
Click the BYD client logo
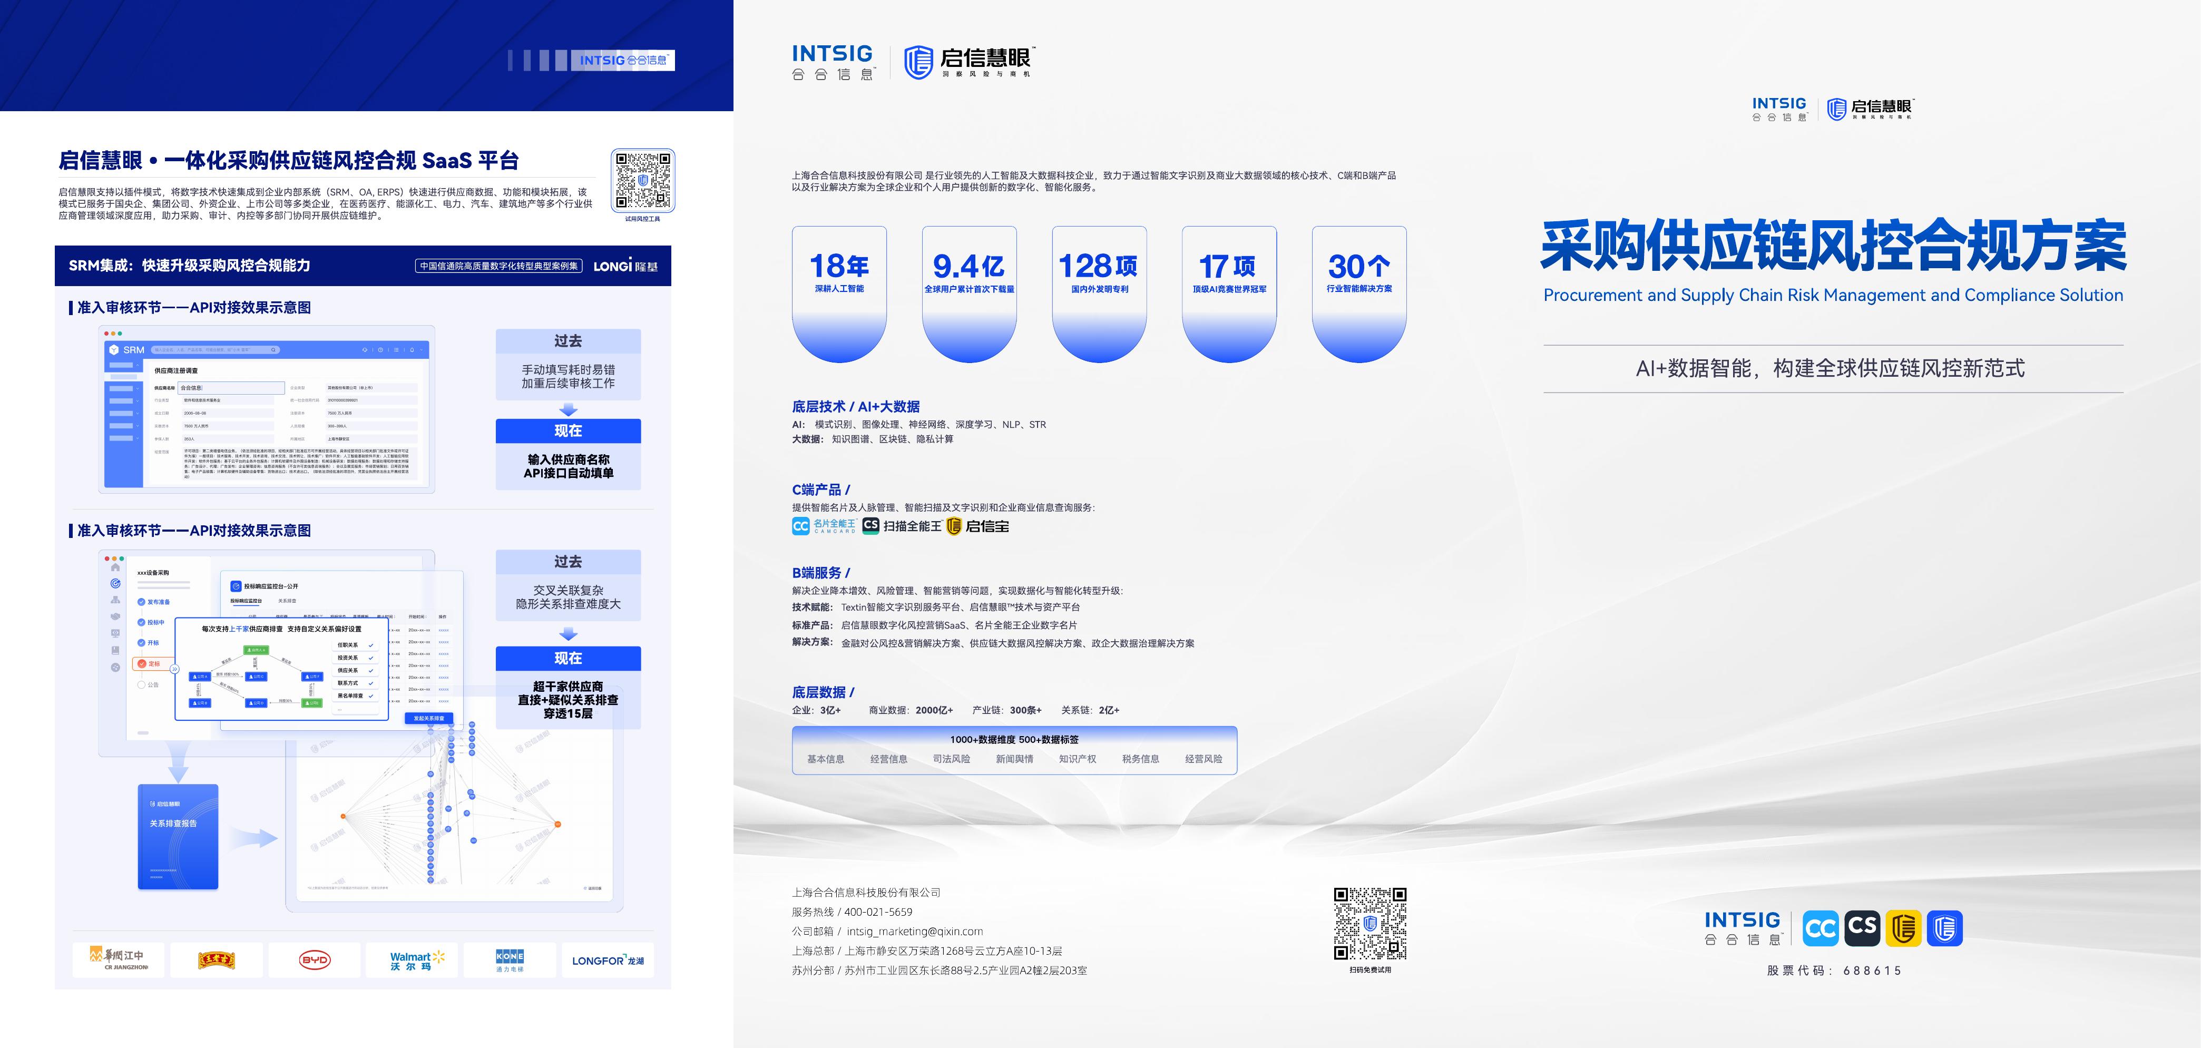click(x=315, y=960)
